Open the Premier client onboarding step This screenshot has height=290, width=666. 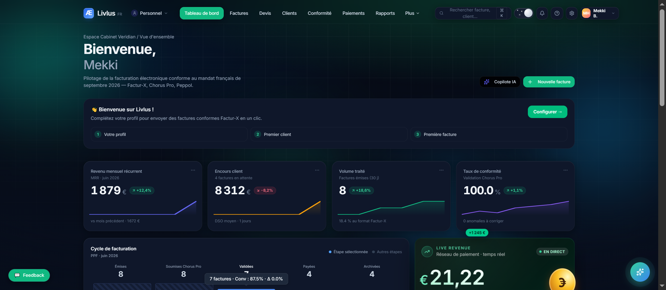coord(329,134)
